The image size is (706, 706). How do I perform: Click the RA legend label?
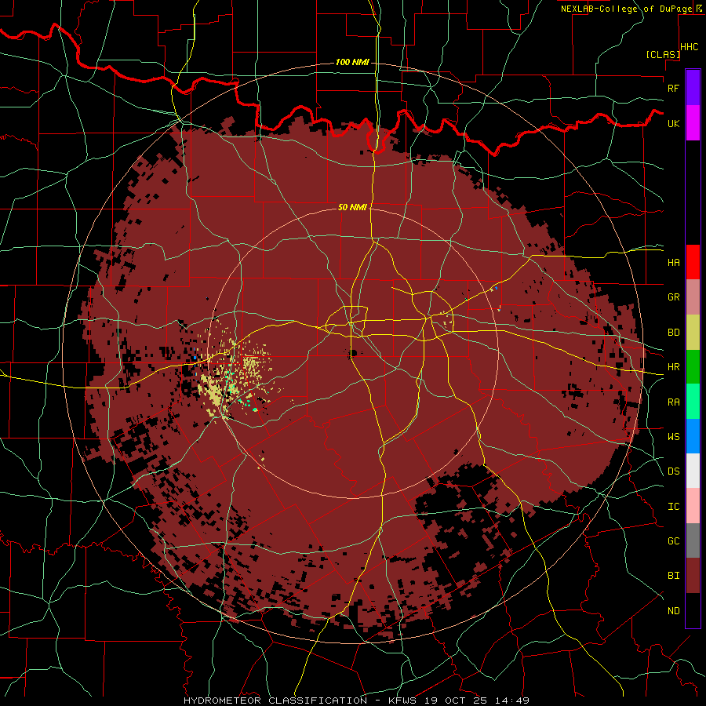[x=673, y=402]
